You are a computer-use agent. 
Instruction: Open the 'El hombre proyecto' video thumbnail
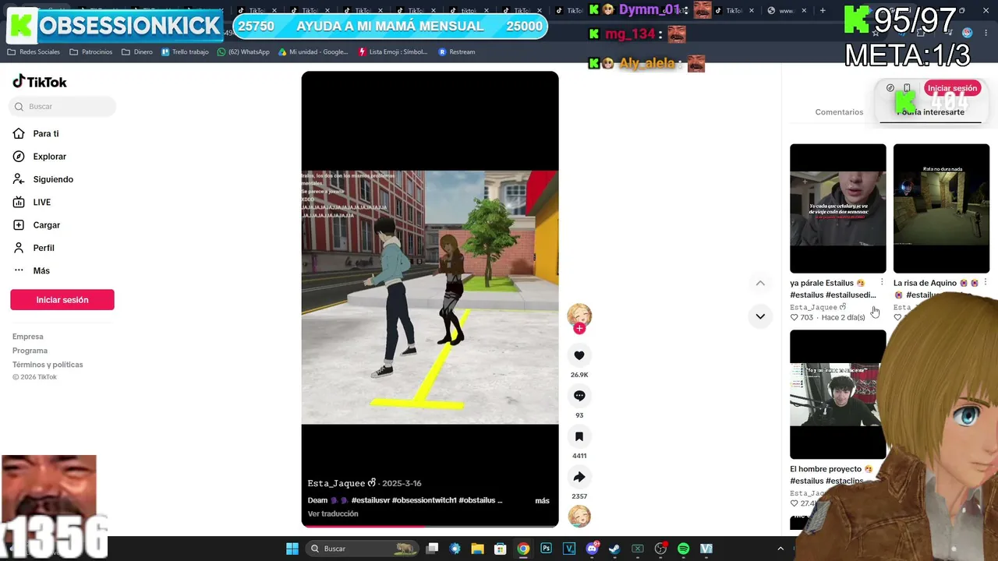(x=838, y=394)
